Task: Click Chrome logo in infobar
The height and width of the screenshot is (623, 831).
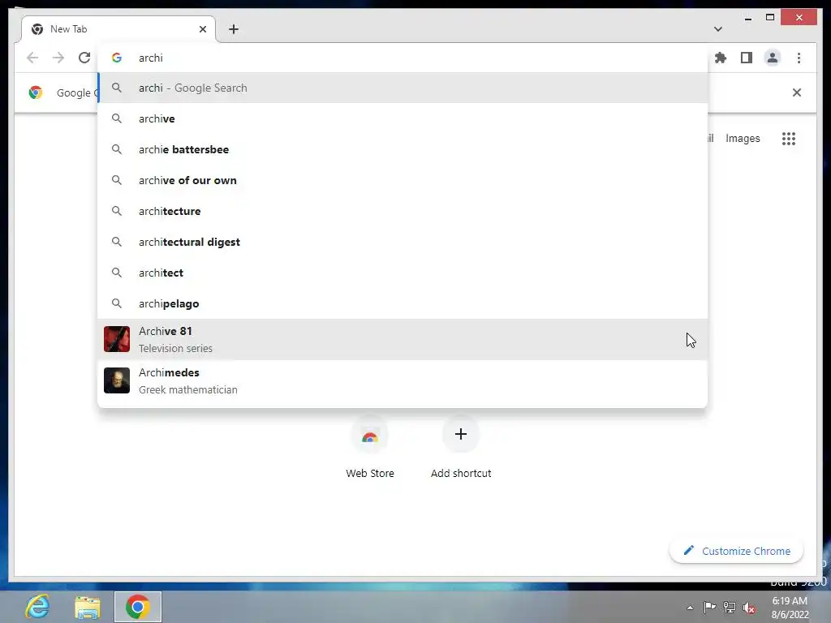Action: pos(36,92)
